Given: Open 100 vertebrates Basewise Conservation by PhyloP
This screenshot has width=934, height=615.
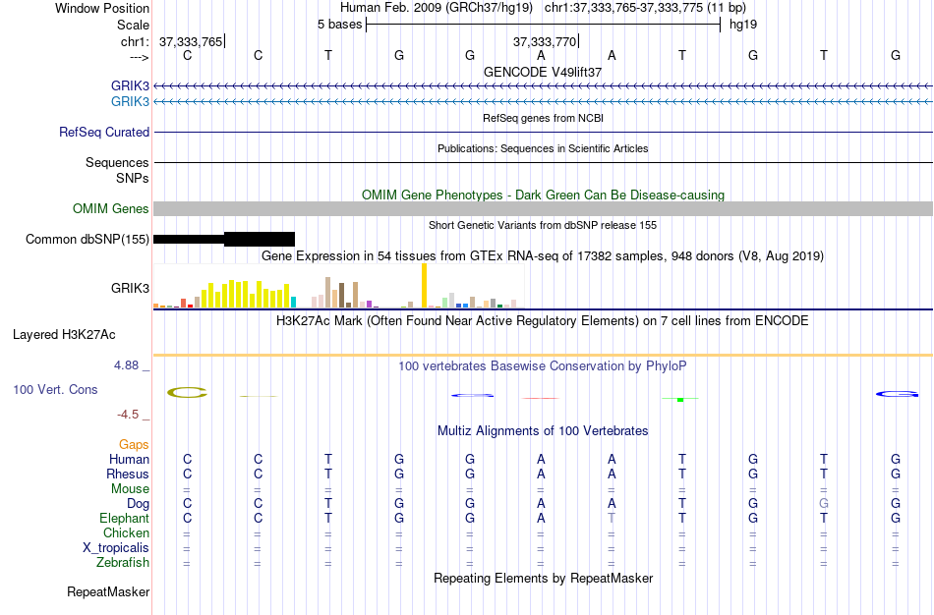Looking at the screenshot, I should pyautogui.click(x=543, y=366).
